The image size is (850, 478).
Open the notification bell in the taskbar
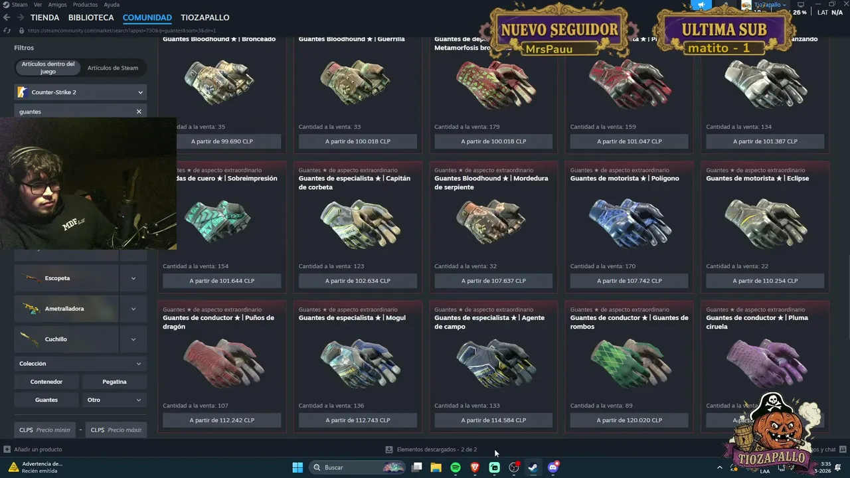click(838, 467)
